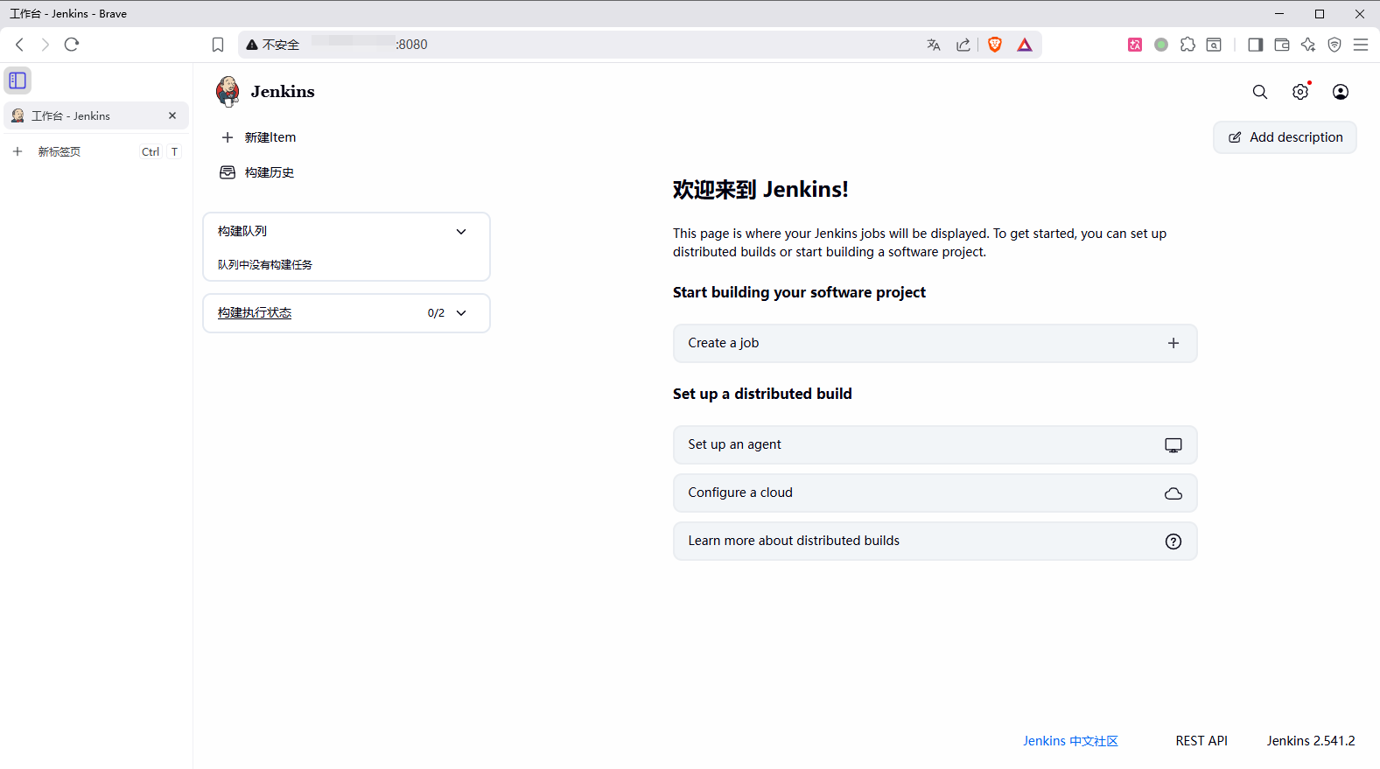Click the Jenkins logo in header
Screen dimensions: 1380x769
[x=228, y=91]
